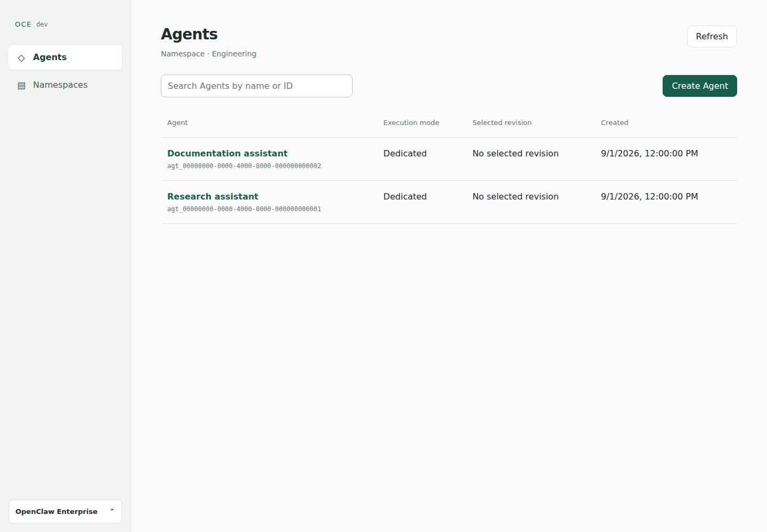
Task: Select the Documentation assistant agent ID text
Action: click(244, 166)
